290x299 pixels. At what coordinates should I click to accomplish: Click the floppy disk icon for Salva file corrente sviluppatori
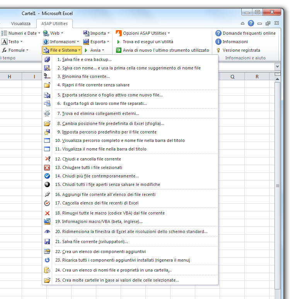coord(47,242)
